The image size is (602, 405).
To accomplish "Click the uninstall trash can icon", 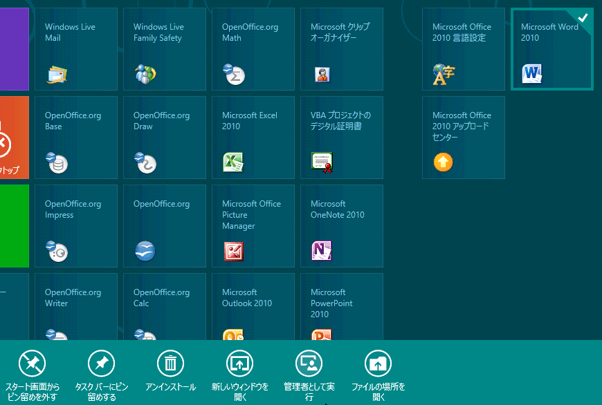I will (x=170, y=364).
